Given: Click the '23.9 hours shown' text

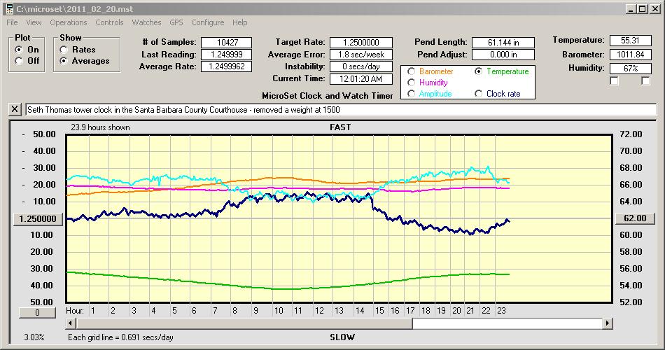Looking at the screenshot, I should 100,127.
